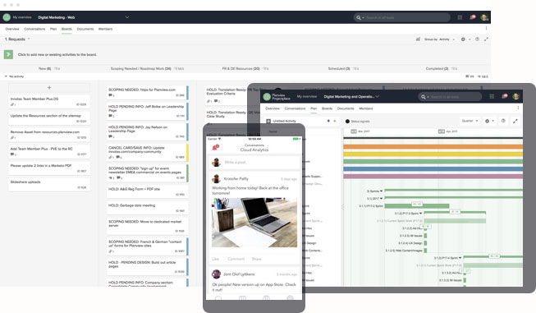Screen dimensions: 536x313
Task: Click the chart icon beside Group by
Action: pyautogui.click(x=418, y=39)
